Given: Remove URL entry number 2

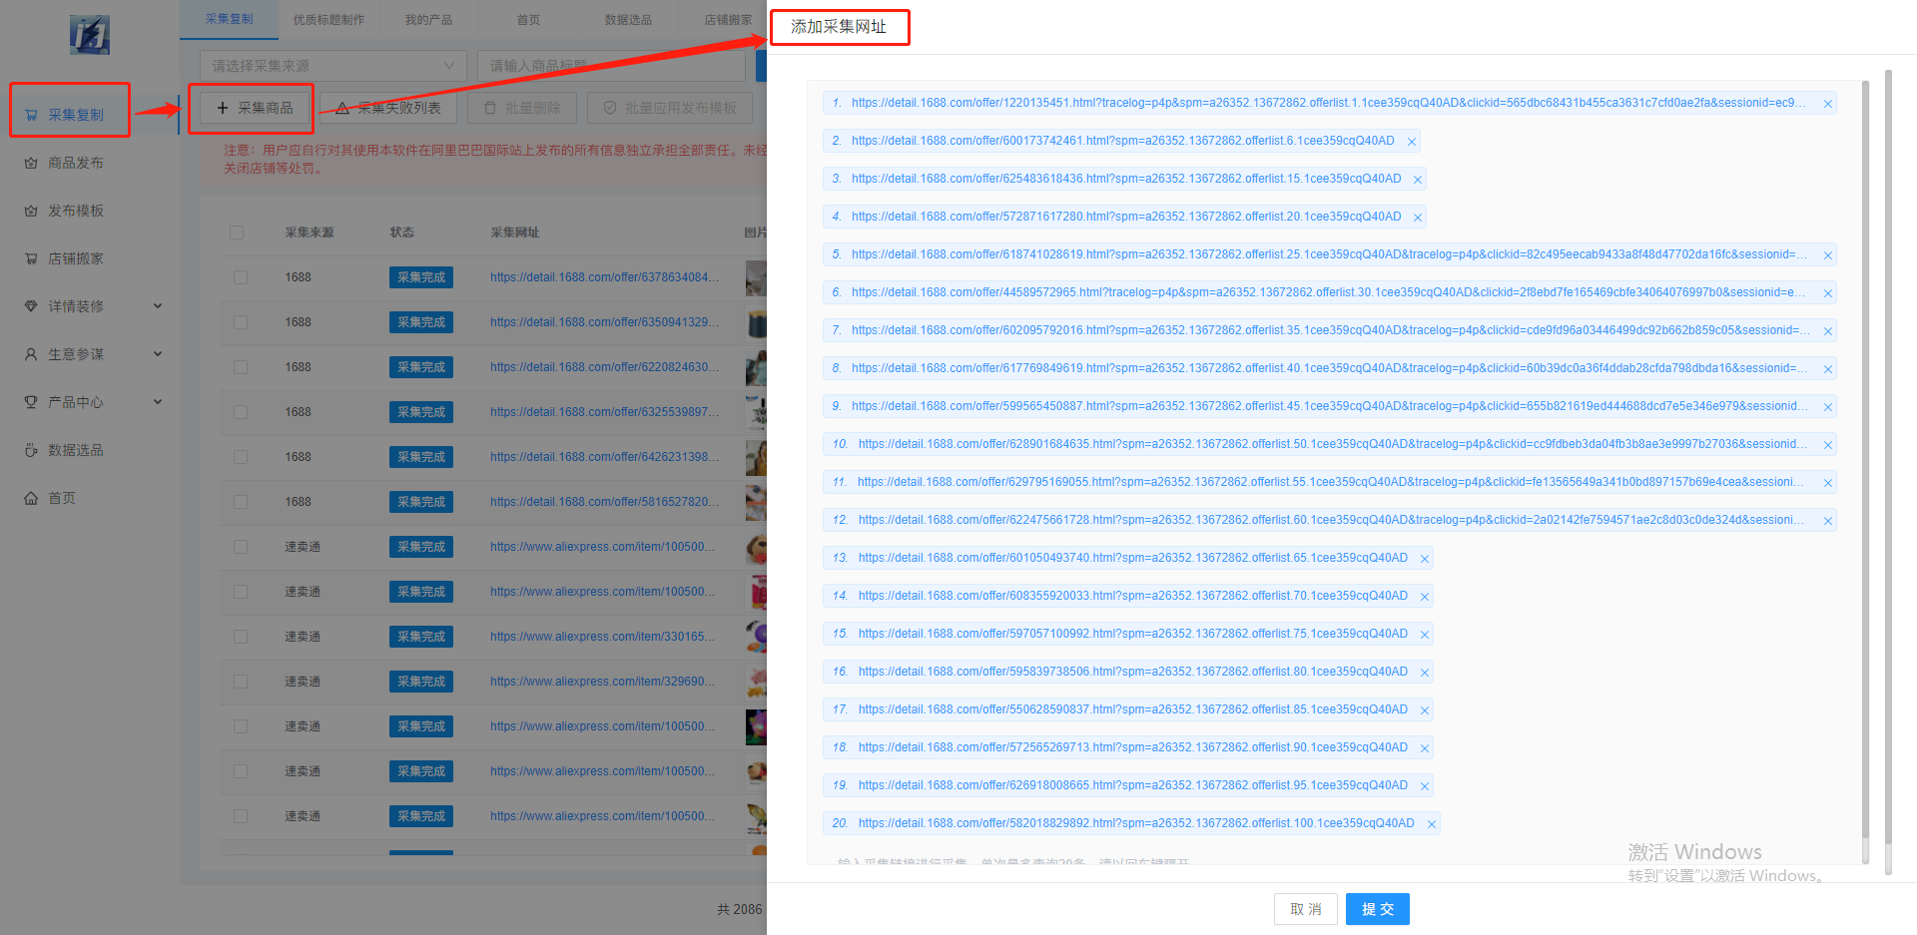Looking at the screenshot, I should [x=1411, y=142].
